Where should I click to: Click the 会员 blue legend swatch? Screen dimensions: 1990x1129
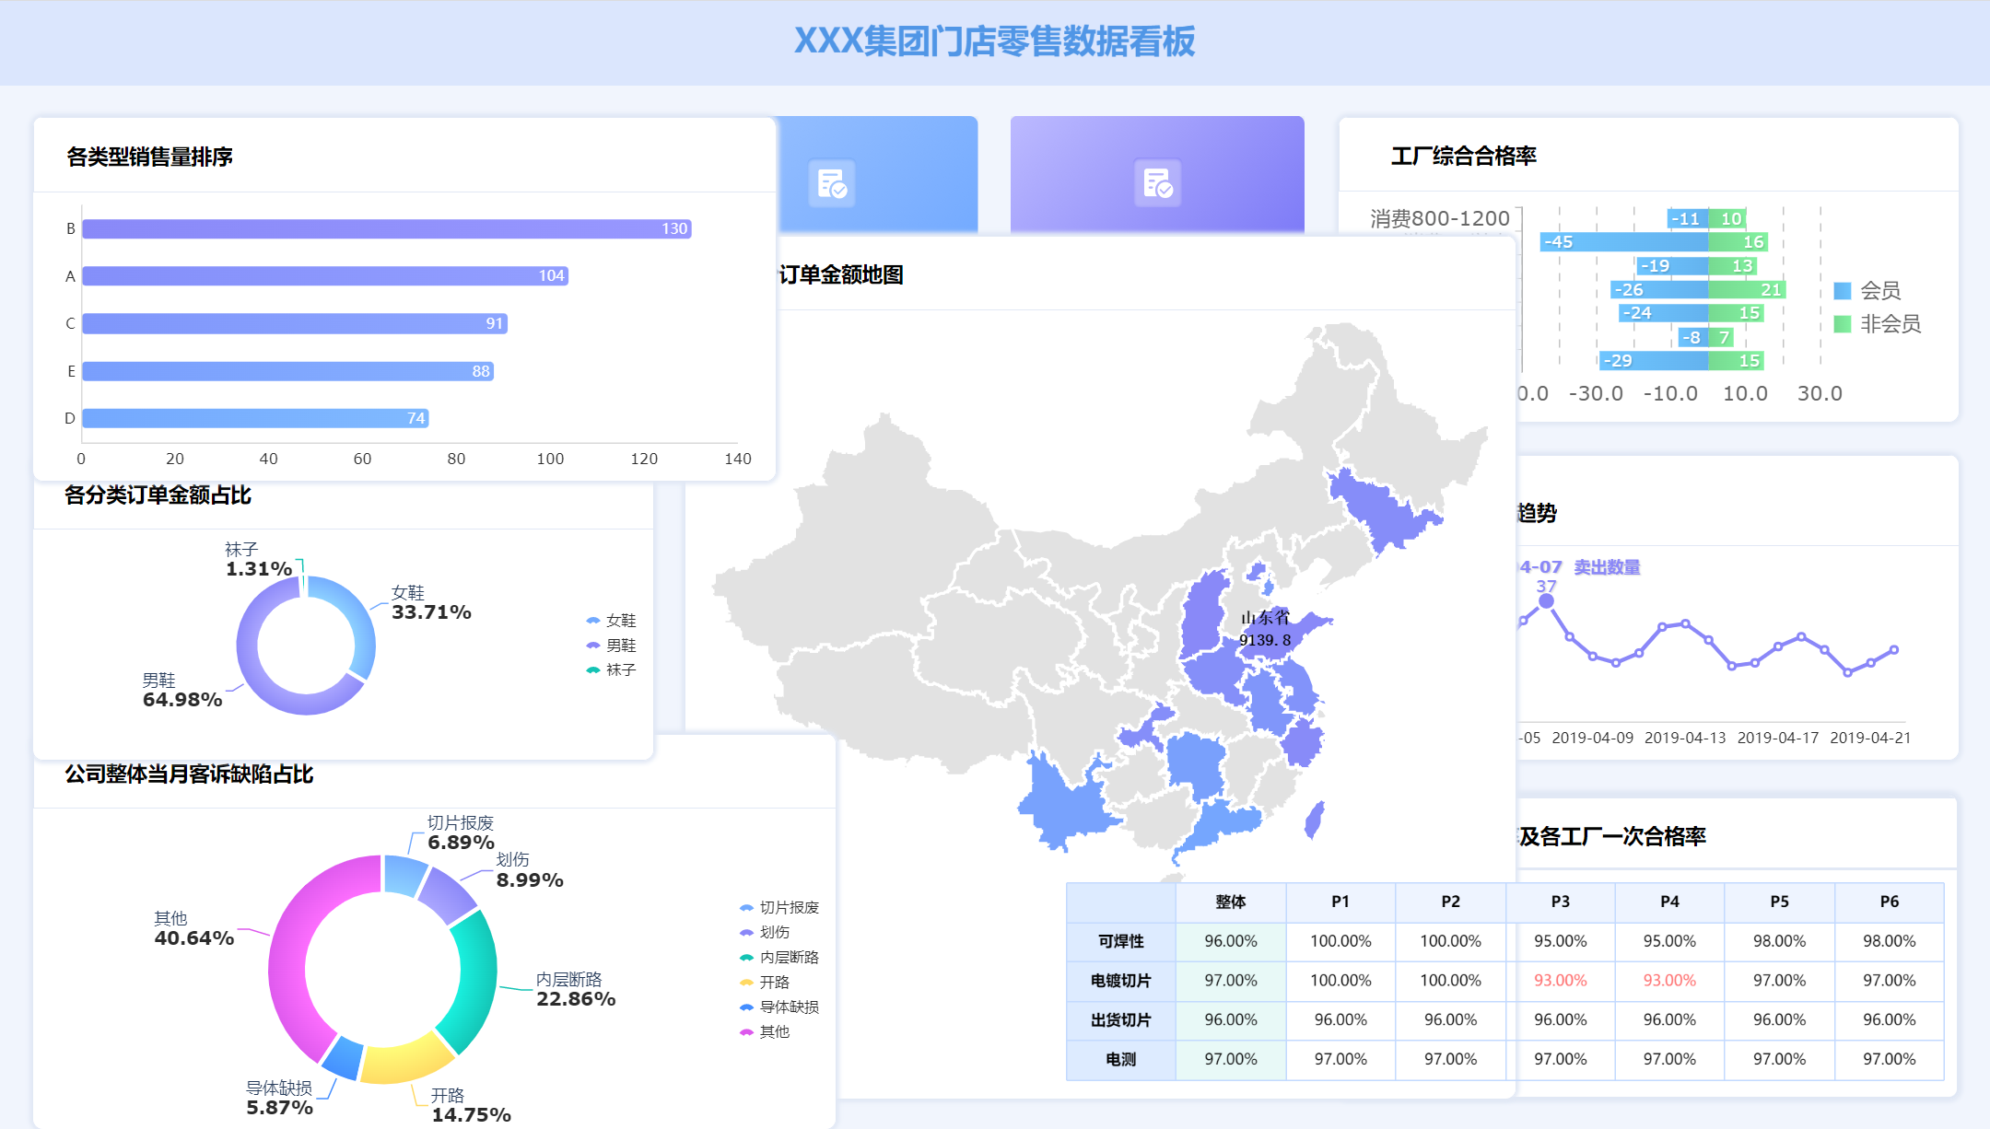pyautogui.click(x=1843, y=291)
